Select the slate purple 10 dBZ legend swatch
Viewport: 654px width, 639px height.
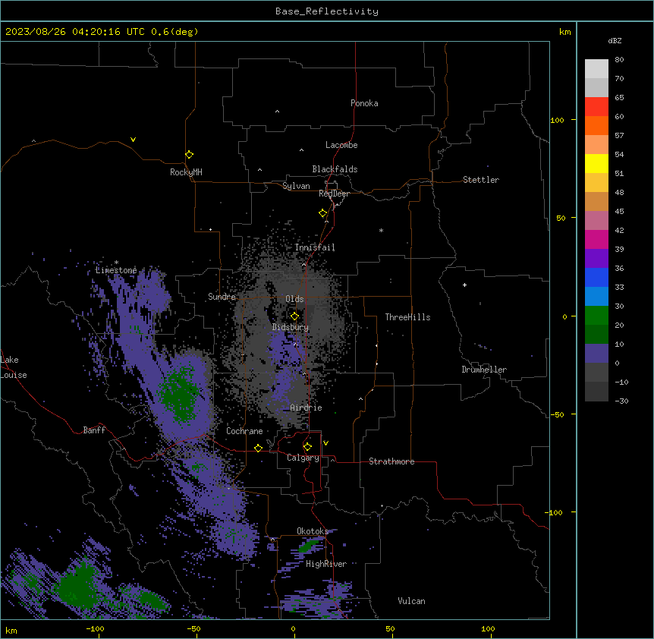(596, 354)
